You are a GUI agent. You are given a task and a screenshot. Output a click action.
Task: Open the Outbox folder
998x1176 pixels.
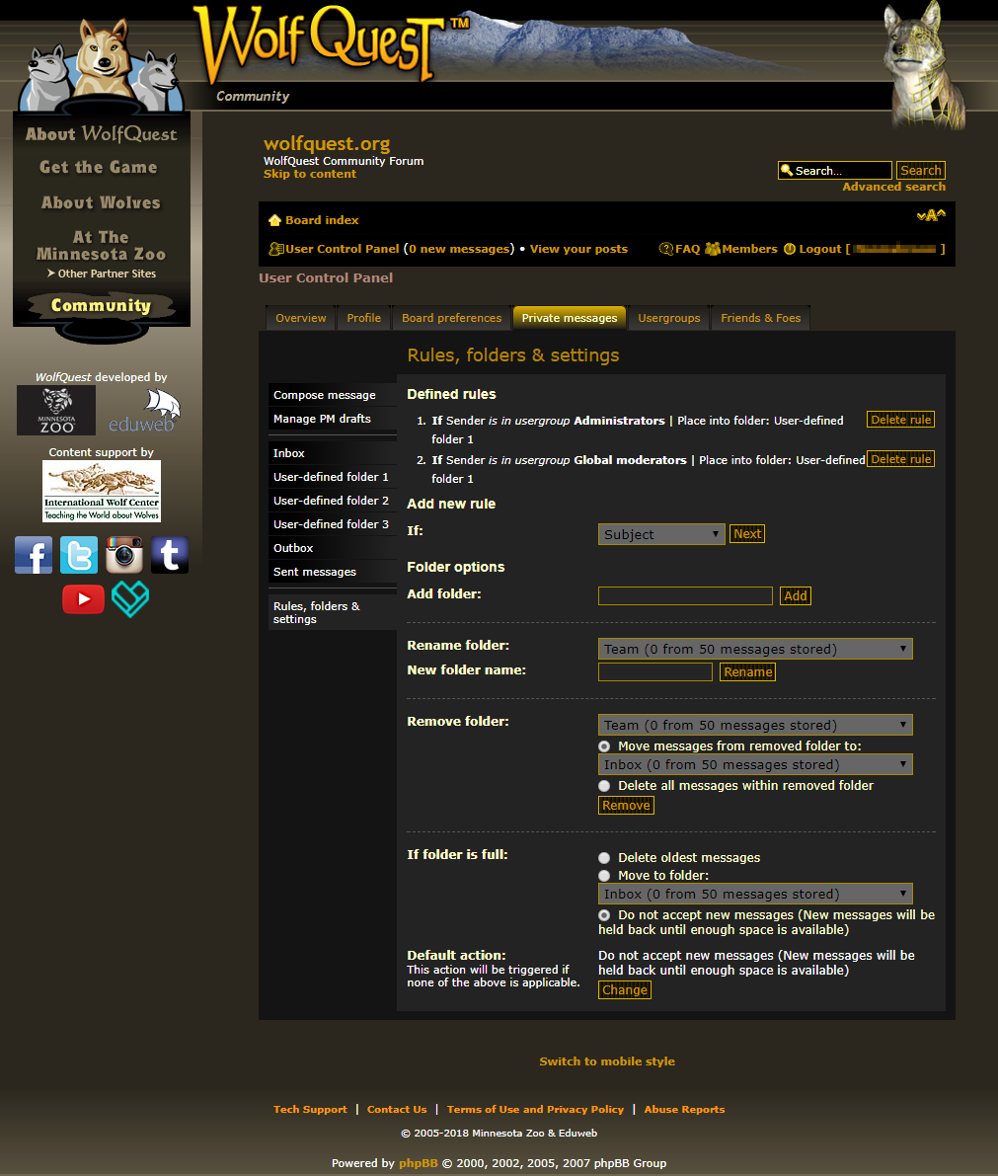[x=332, y=548]
